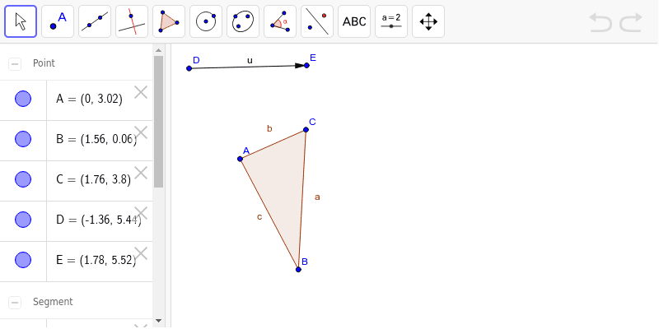Select the Line through two points tool
Image resolution: width=659 pixels, height=329 pixels.
[95, 21]
